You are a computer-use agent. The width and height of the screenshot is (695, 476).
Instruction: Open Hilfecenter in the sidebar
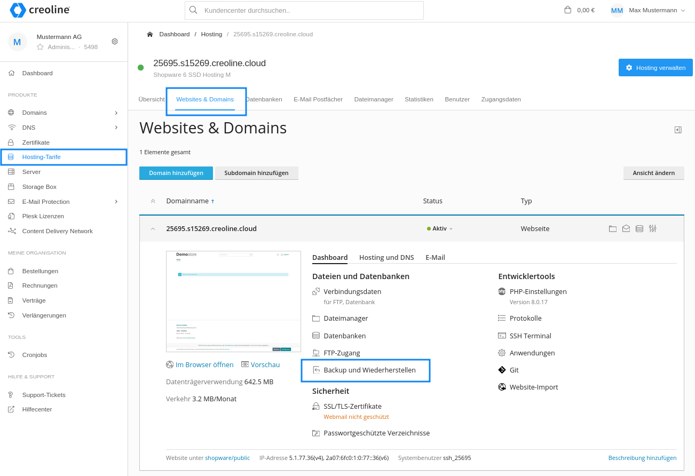(37, 409)
